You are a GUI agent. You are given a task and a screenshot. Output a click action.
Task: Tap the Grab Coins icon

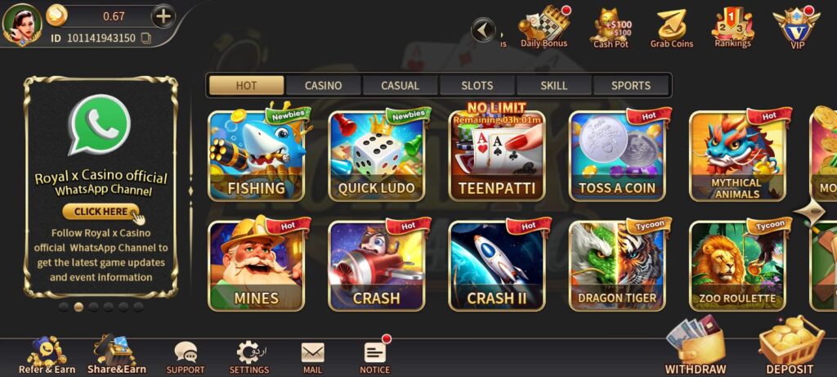[x=672, y=29]
